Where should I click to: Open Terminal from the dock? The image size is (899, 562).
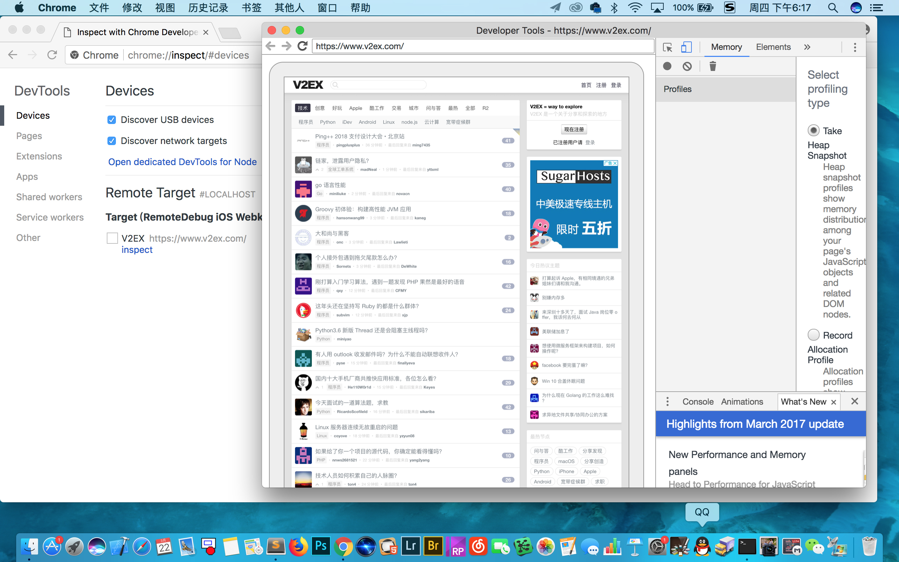coord(747,547)
